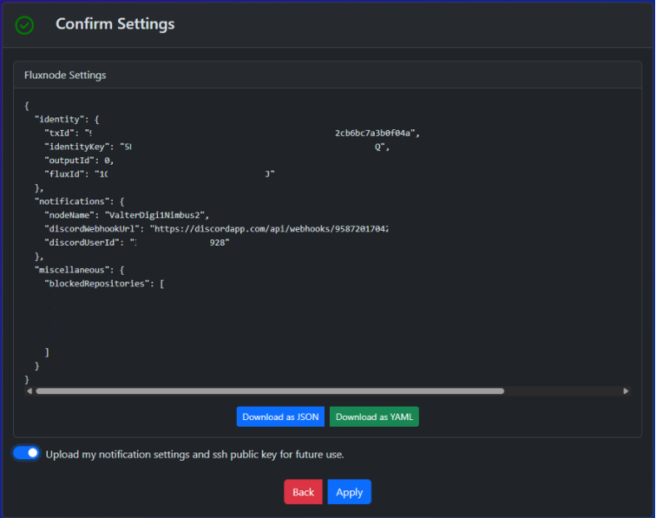
Task: Apply the Fluxnode settings
Action: [x=349, y=492]
